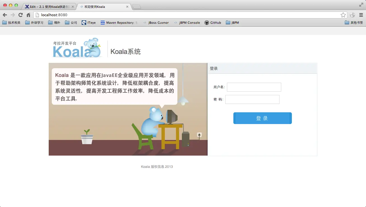Go to the home page icon
The width and height of the screenshot is (366, 207).
(28, 15)
